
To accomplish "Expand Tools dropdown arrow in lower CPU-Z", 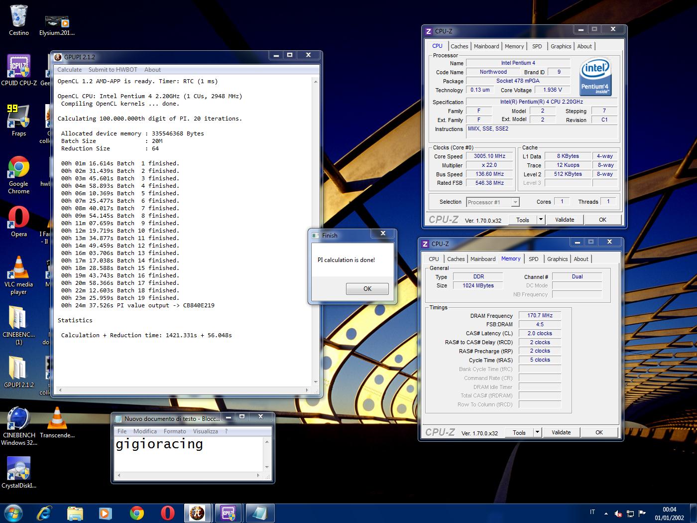I will pyautogui.click(x=538, y=432).
